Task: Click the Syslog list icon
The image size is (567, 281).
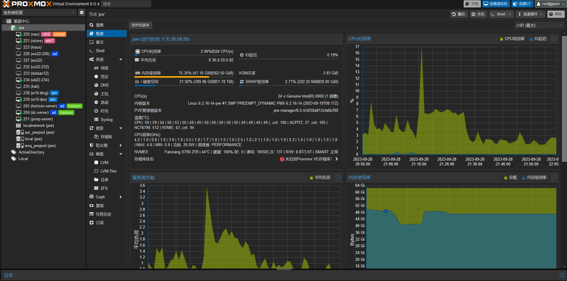Action: pyautogui.click(x=96, y=120)
